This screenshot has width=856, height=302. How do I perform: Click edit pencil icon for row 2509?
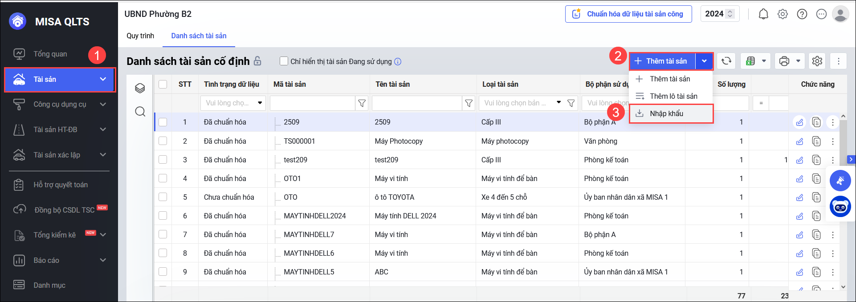[x=800, y=122]
